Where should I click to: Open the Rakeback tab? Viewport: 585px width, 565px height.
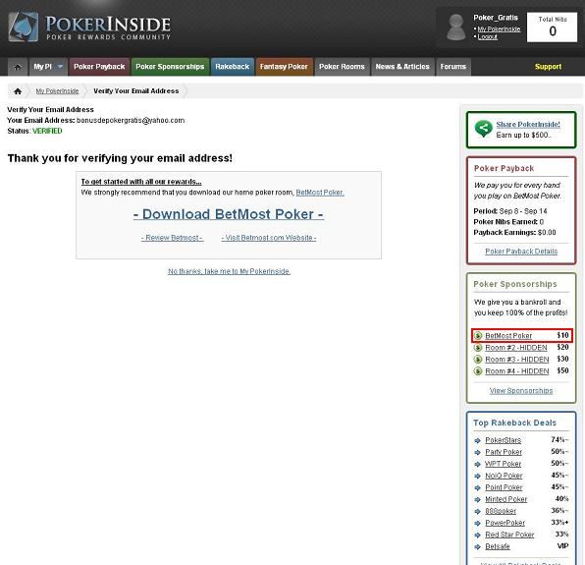[232, 67]
